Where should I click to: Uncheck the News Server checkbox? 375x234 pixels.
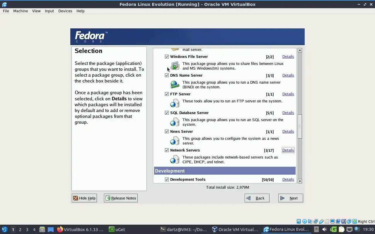pos(167,131)
